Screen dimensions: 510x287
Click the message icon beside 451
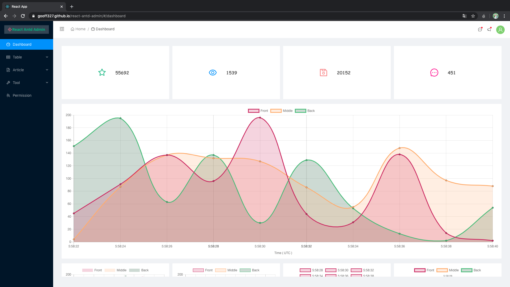point(434,72)
